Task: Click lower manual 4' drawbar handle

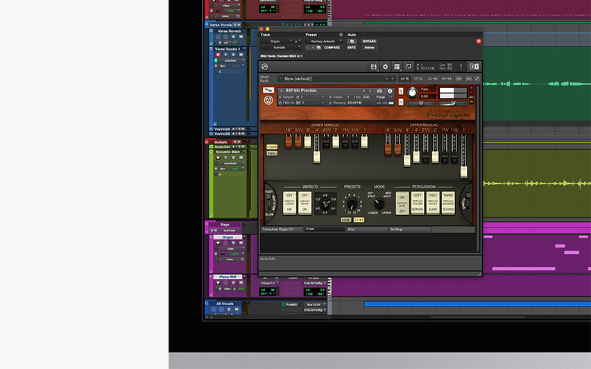Action: click(x=316, y=157)
